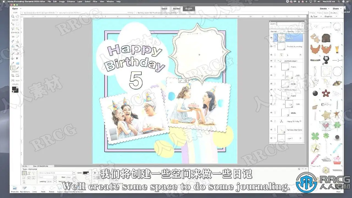Viewport: 352px width, 198px height.
Task: Select the Hand tool
Action: pyautogui.click(x=17, y=16)
